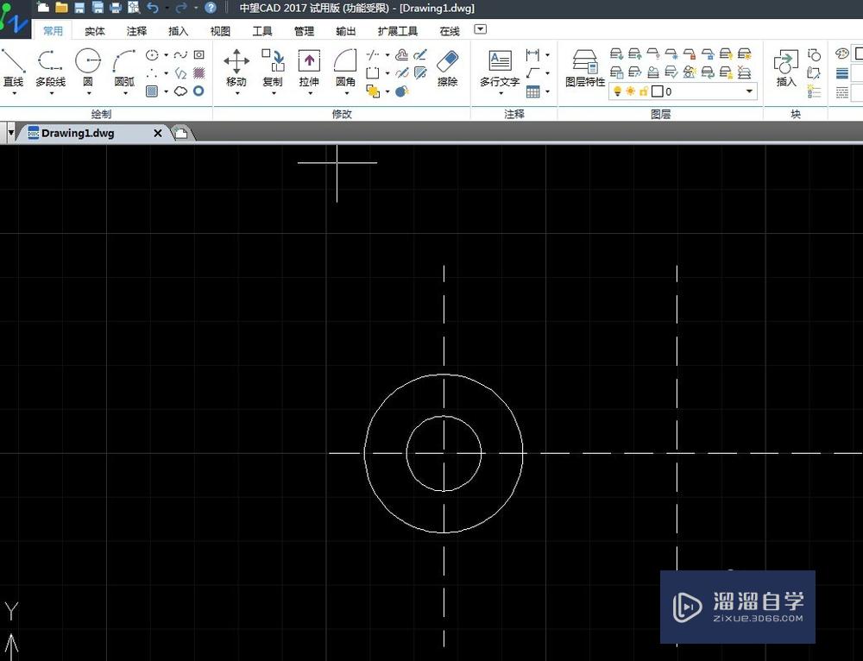Activate the Fillet (圆角) tool
The image size is (863, 661).
(345, 67)
